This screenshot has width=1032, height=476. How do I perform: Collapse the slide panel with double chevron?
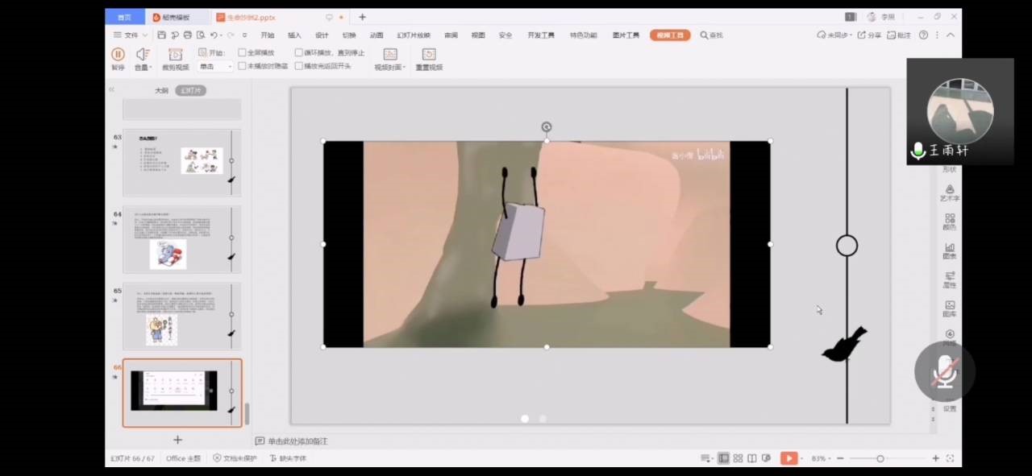coord(111,89)
